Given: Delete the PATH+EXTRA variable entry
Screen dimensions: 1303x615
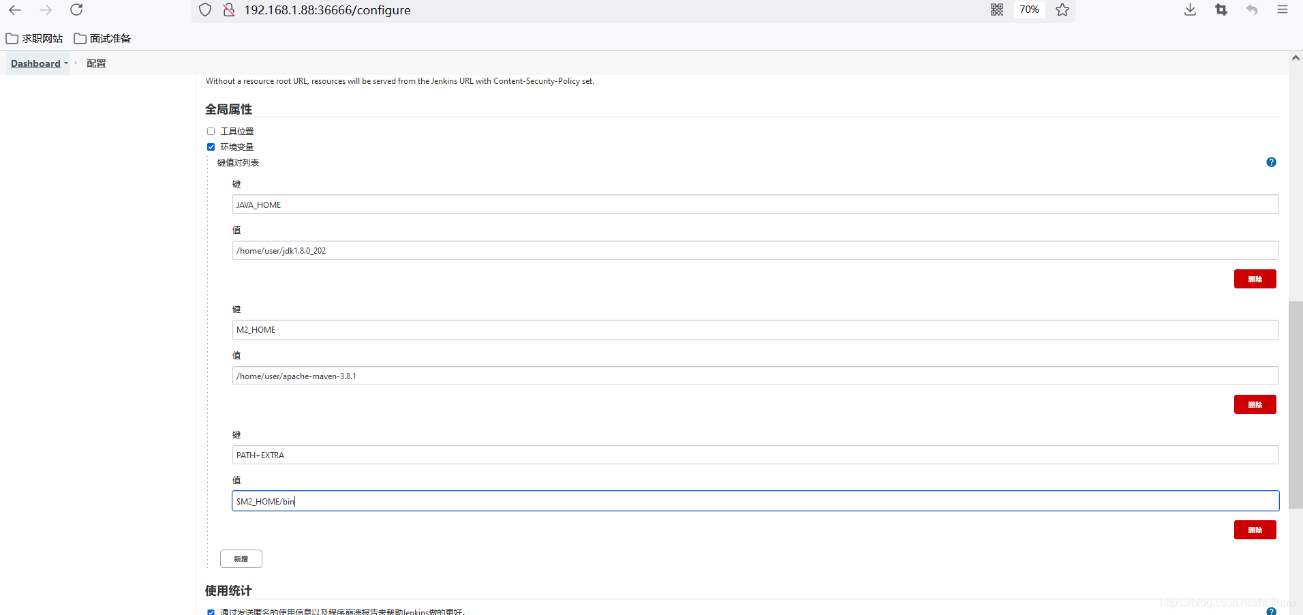Looking at the screenshot, I should [1255, 530].
